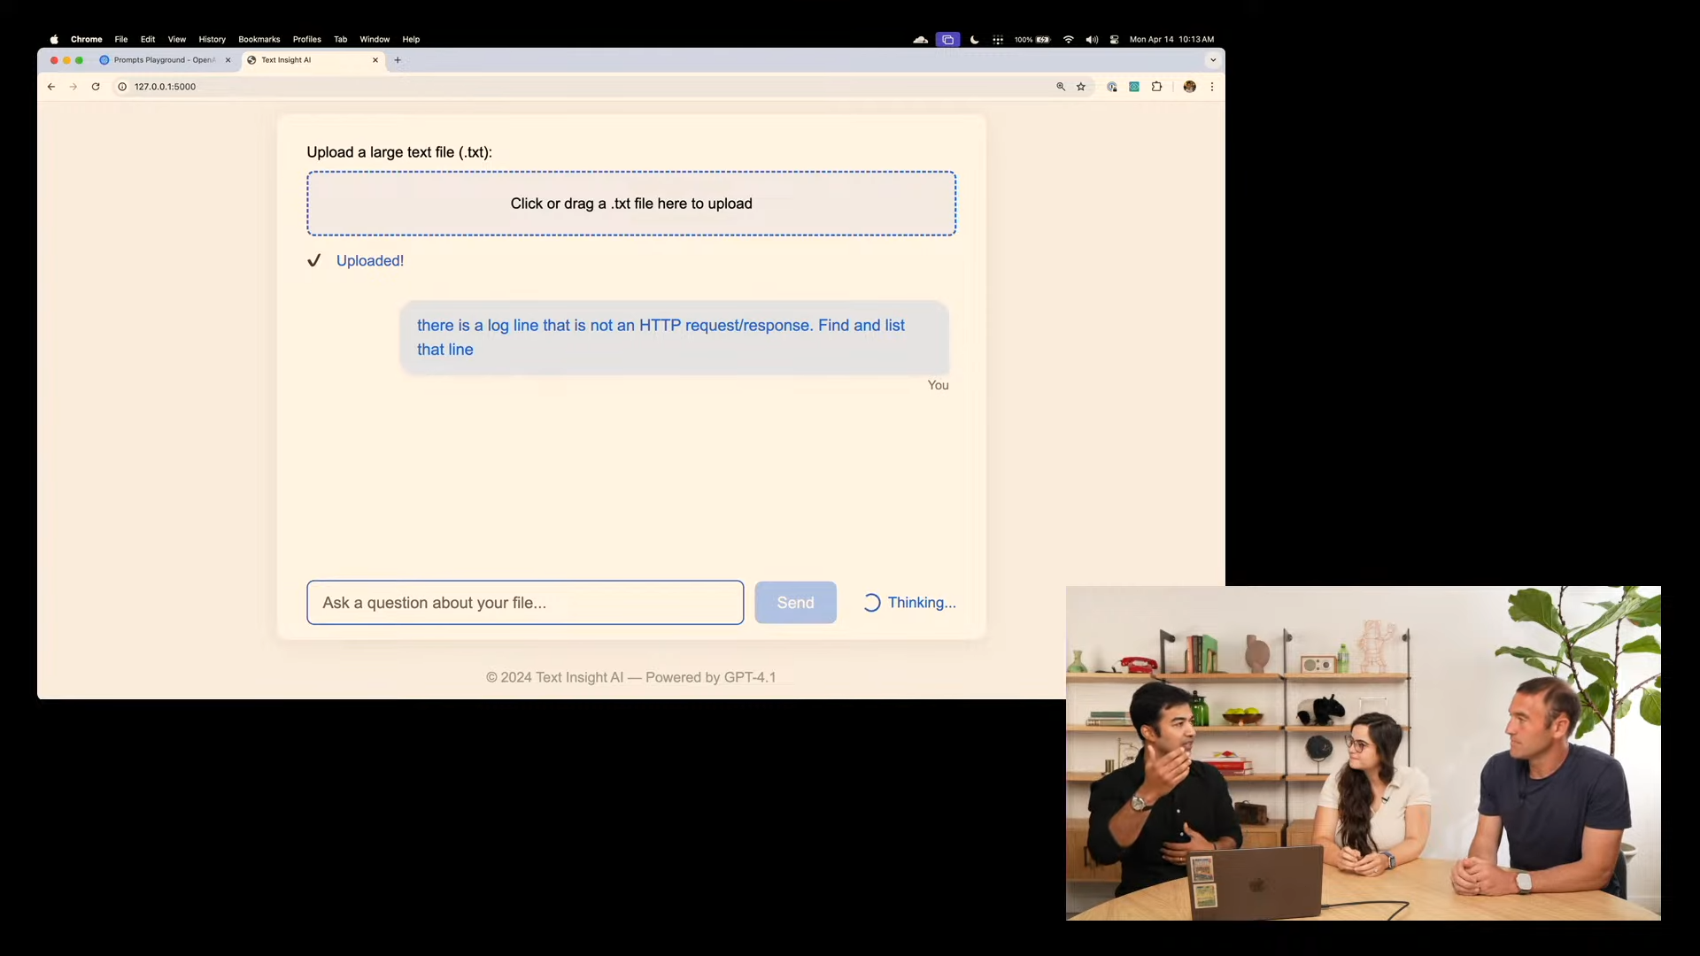
Task: Click the Chrome profile avatar
Action: coord(1189,87)
